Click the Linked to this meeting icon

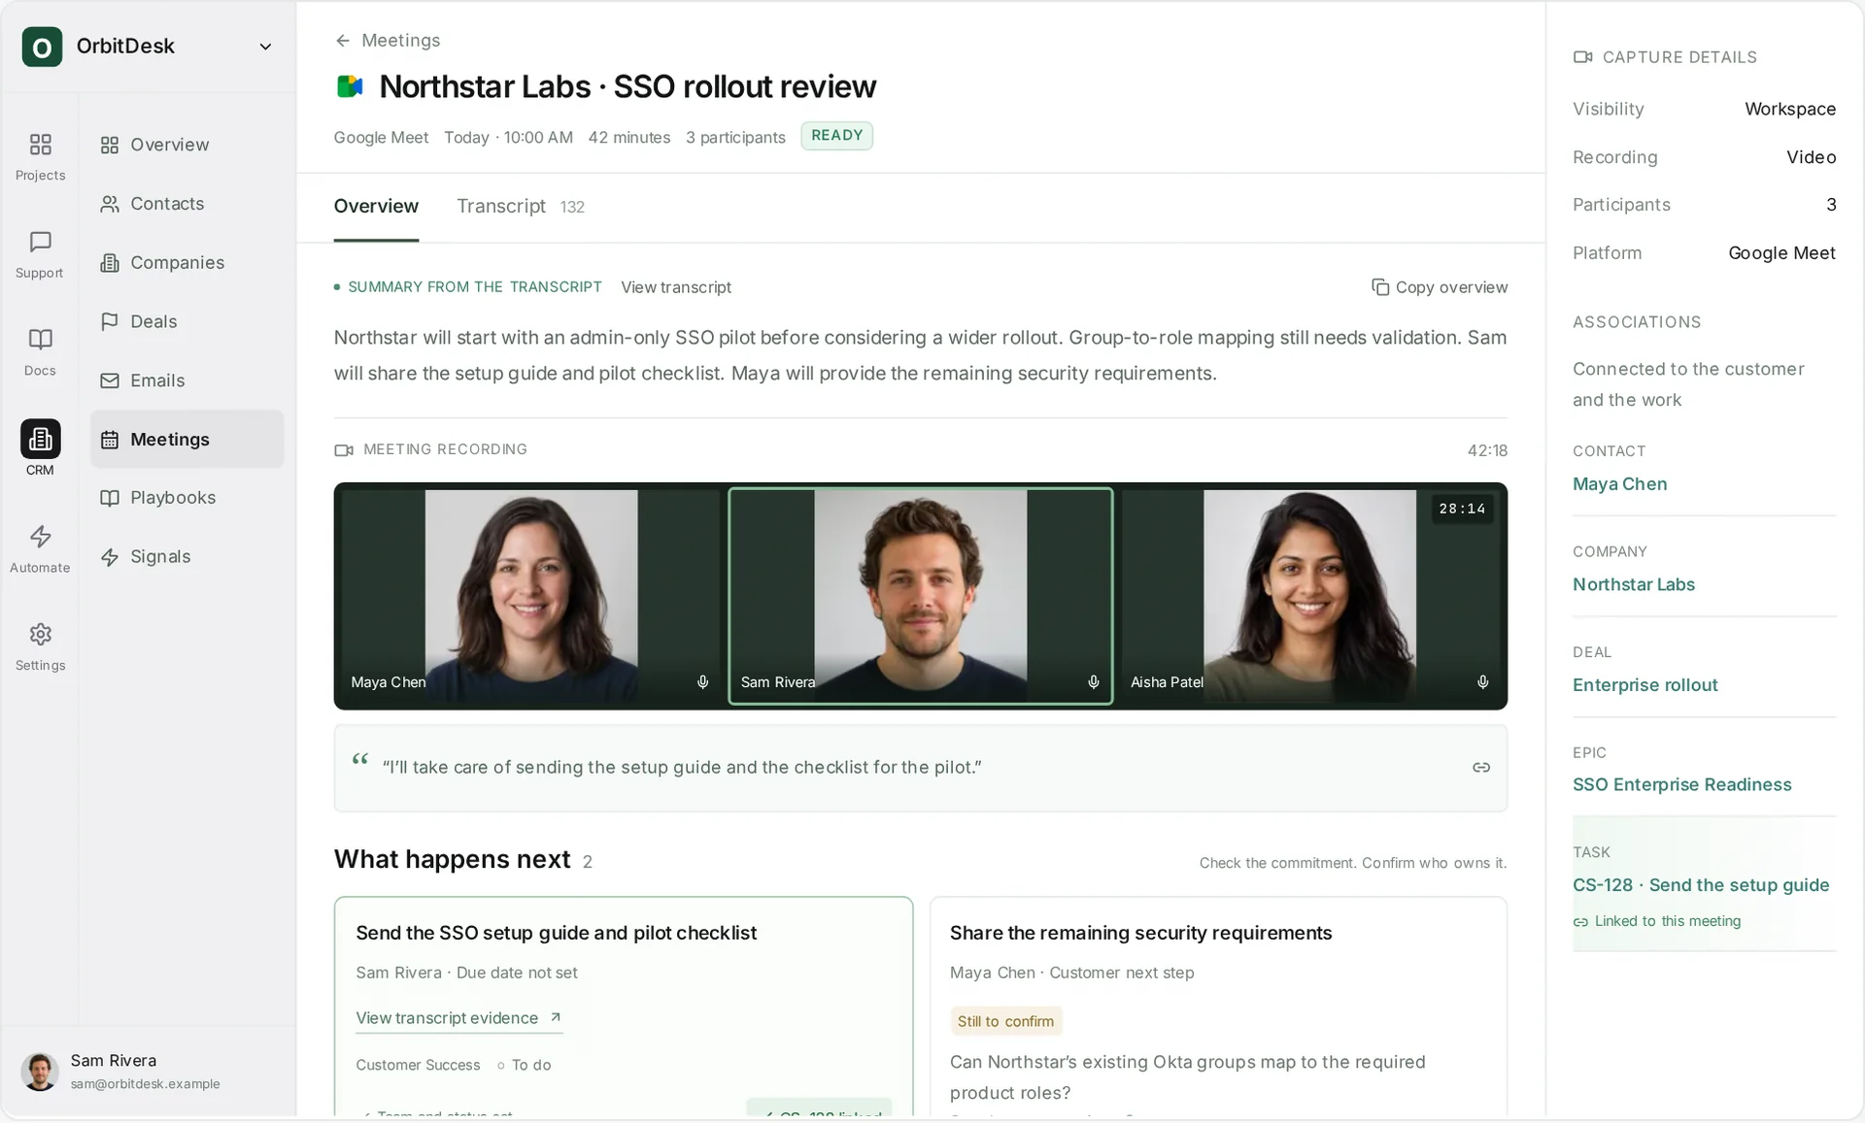point(1580,922)
